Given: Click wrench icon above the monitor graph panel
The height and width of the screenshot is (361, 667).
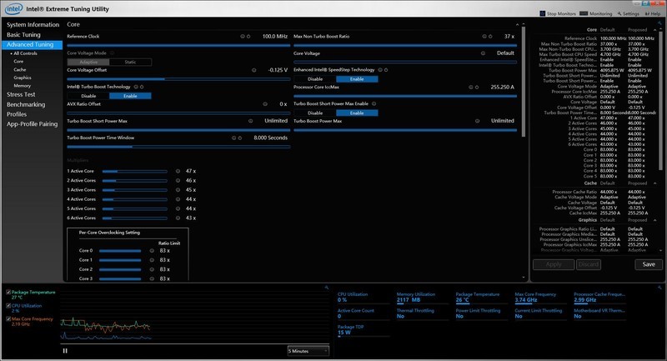Looking at the screenshot, I should tap(327, 288).
